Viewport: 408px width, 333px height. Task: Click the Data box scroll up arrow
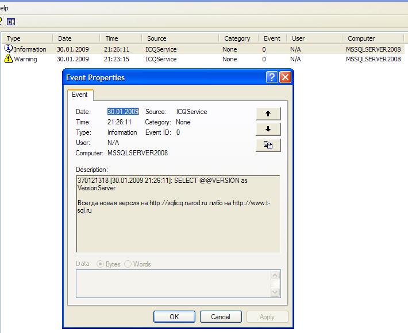click(x=275, y=275)
